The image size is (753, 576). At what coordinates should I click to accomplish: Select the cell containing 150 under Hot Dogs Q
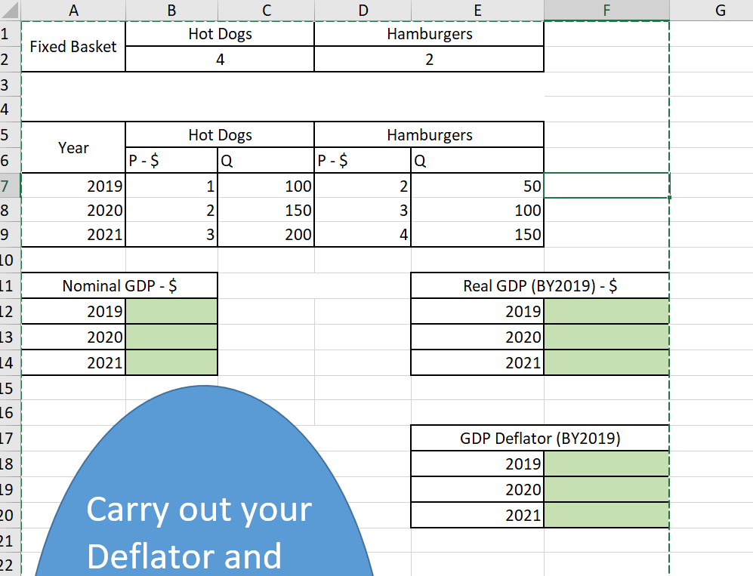click(266, 210)
